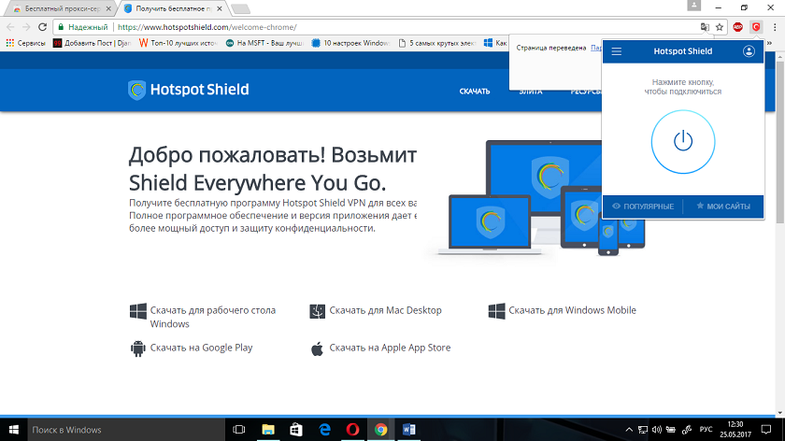
Task: Bookmark this page with the star icon
Action: 720,27
